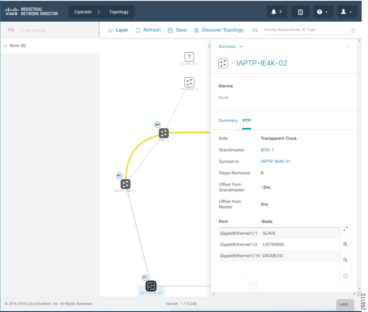Click the GigabitEthernet1/2 port row
This screenshot has width=368, height=312.
pos(279,244)
